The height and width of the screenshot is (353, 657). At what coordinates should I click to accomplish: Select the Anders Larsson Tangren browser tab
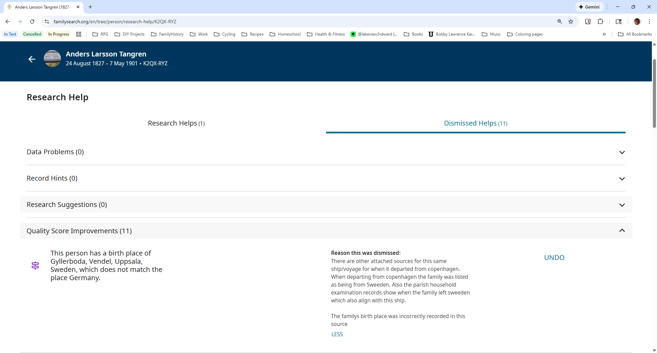pos(43,7)
